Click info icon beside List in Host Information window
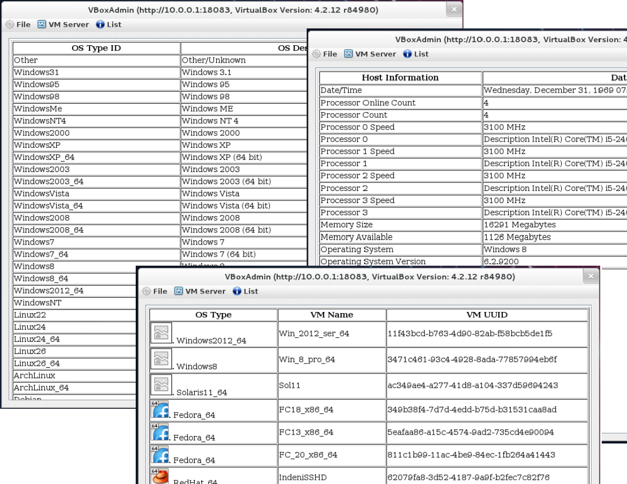627x484 pixels. tap(407, 54)
